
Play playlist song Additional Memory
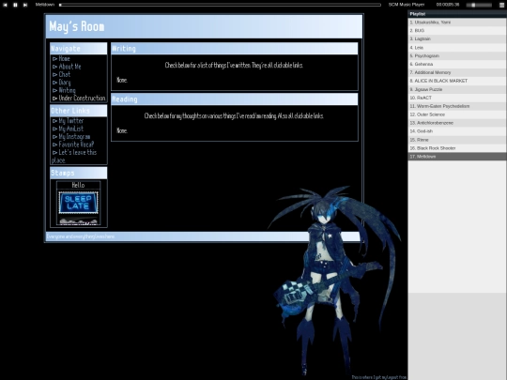(x=457, y=72)
